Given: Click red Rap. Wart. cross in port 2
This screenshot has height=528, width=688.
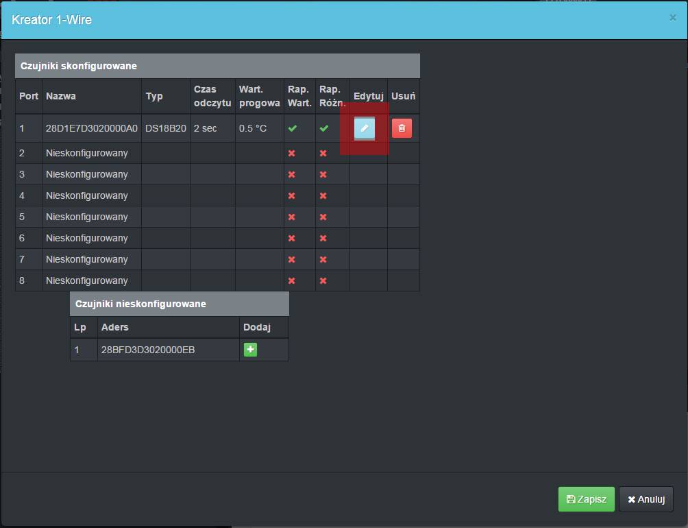Looking at the screenshot, I should pos(292,153).
